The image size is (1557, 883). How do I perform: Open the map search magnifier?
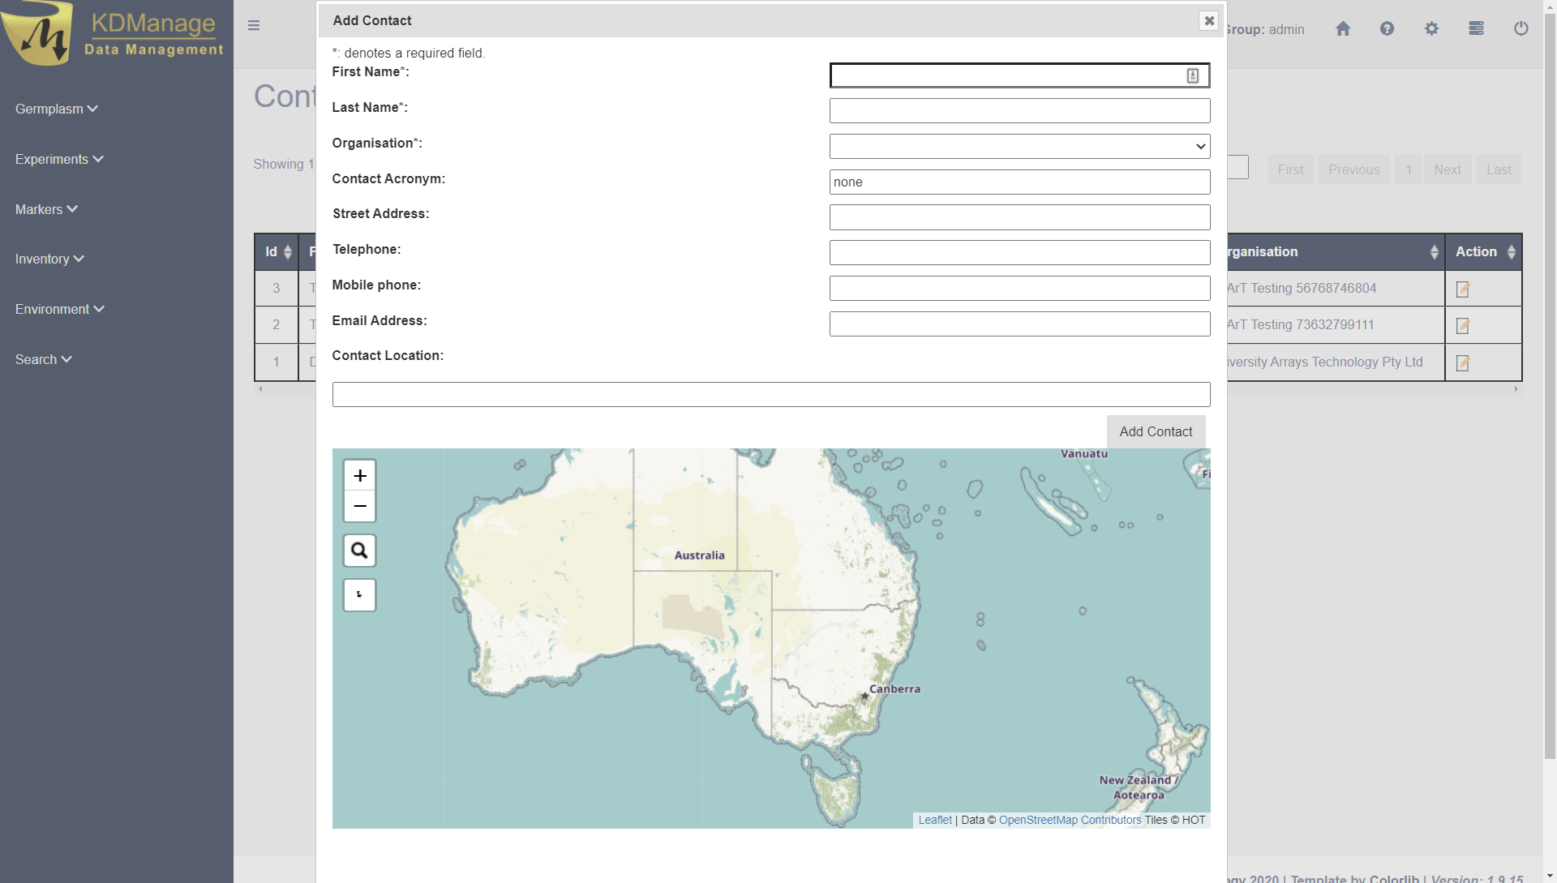pyautogui.click(x=360, y=551)
